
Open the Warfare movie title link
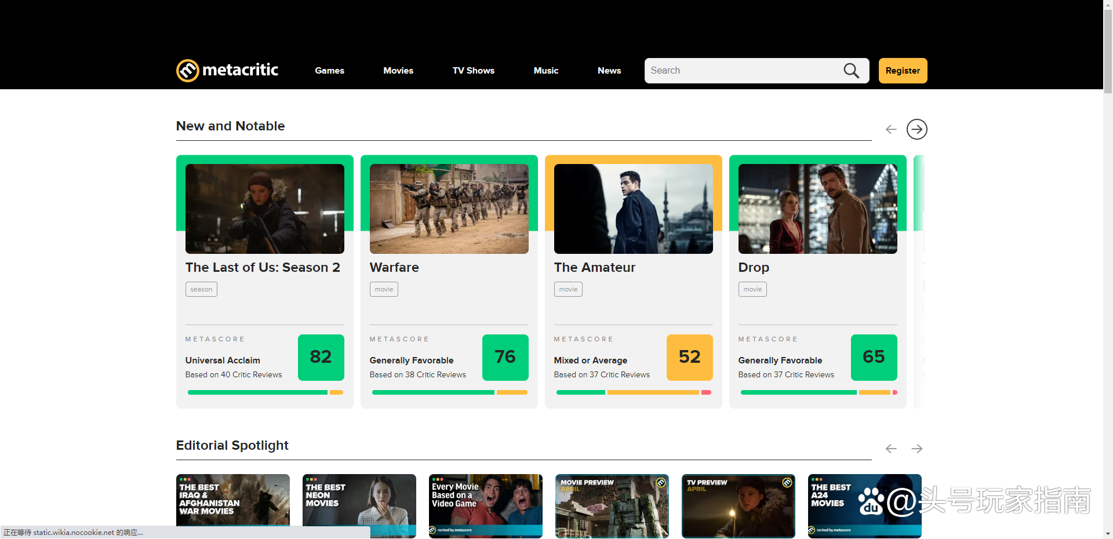click(394, 267)
